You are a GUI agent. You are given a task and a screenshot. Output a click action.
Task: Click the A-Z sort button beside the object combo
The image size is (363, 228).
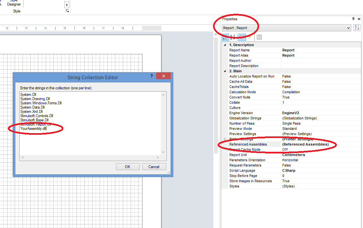[x=357, y=27]
